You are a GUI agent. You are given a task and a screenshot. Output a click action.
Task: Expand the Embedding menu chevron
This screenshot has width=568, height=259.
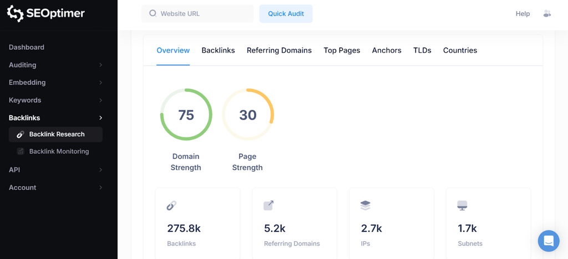(x=100, y=82)
